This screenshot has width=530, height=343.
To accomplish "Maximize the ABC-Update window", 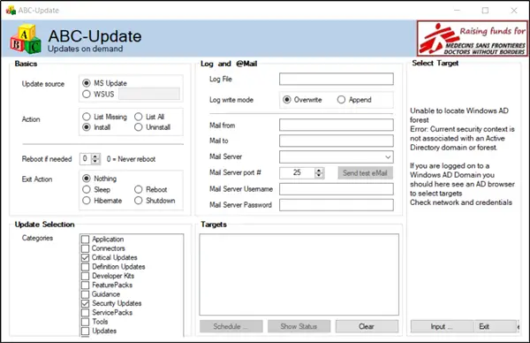I will click(x=485, y=11).
